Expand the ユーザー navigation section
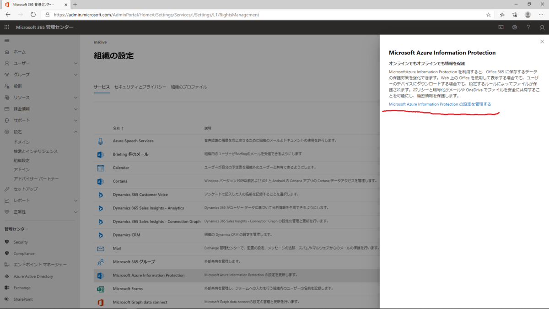The height and width of the screenshot is (309, 549). click(75, 63)
